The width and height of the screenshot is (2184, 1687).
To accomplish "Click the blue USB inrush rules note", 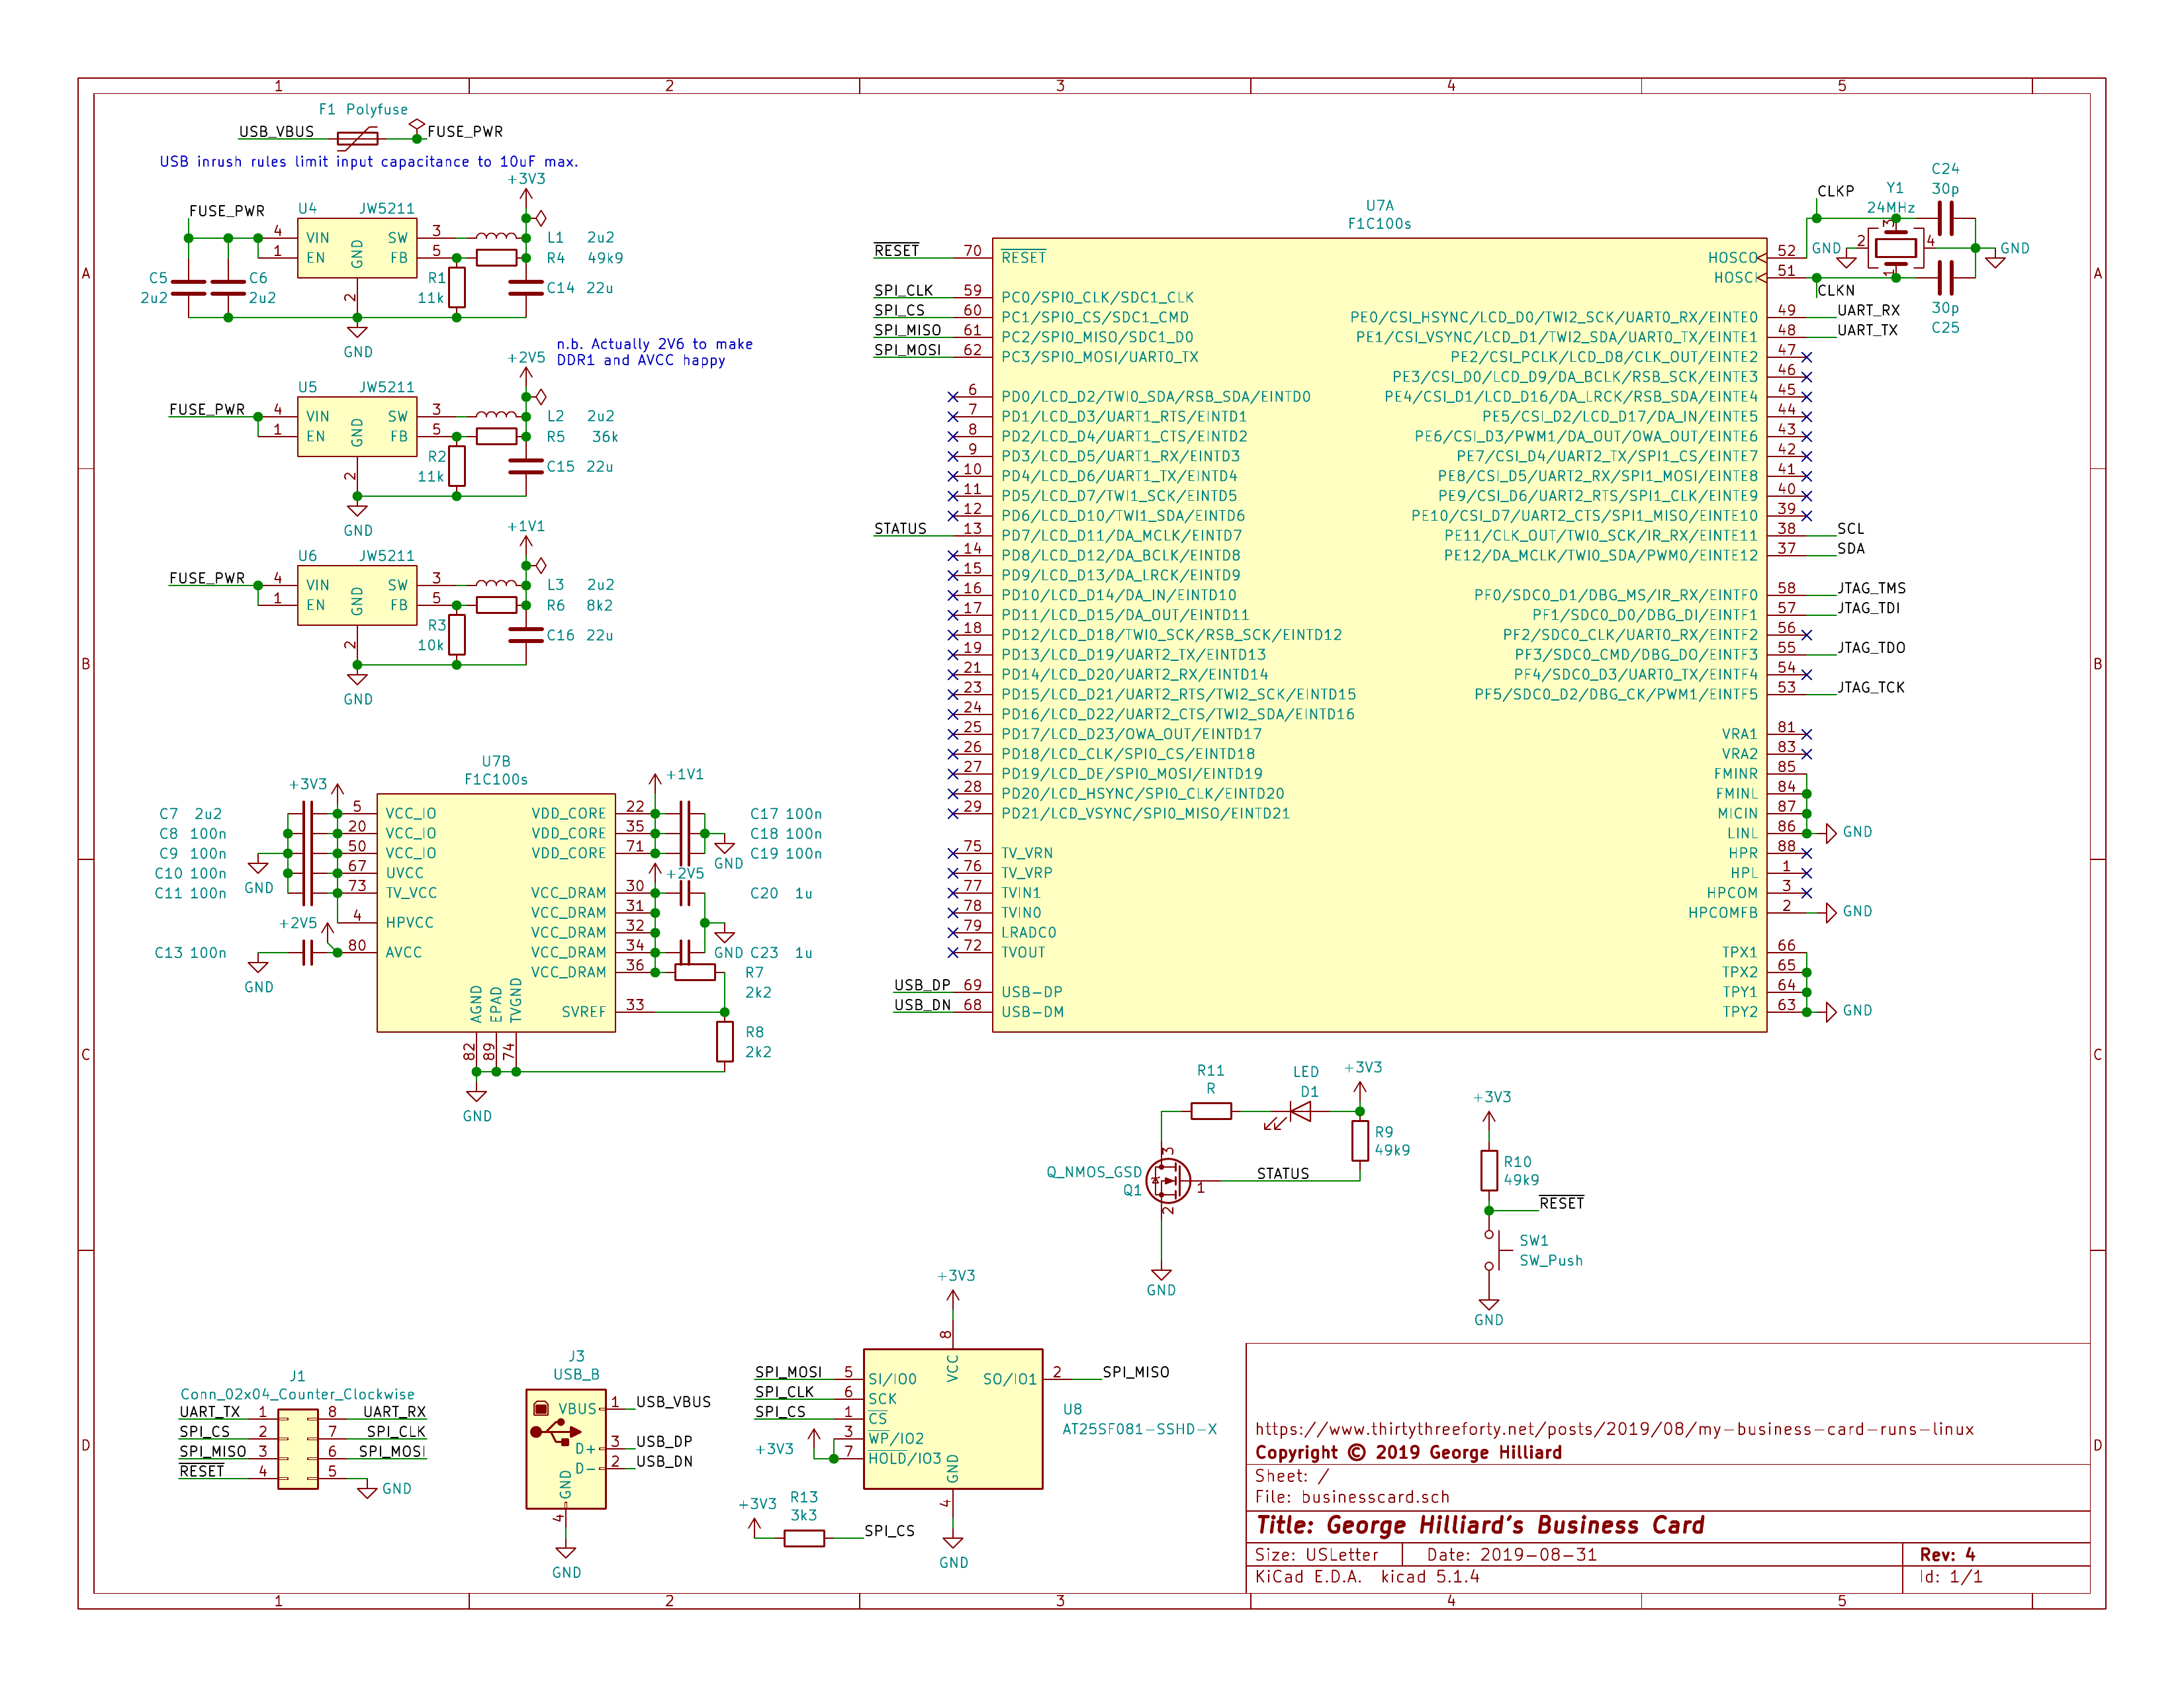I will point(369,162).
